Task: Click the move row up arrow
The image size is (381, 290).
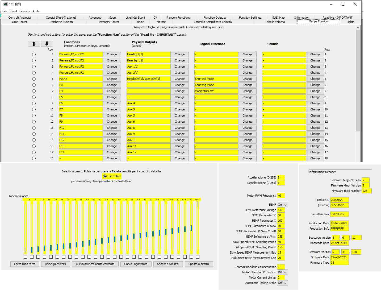Action: [34, 44]
